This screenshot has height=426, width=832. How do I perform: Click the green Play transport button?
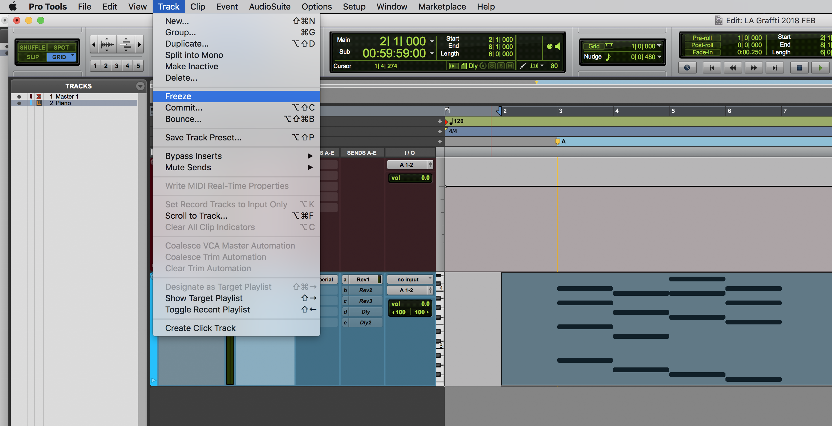point(820,68)
